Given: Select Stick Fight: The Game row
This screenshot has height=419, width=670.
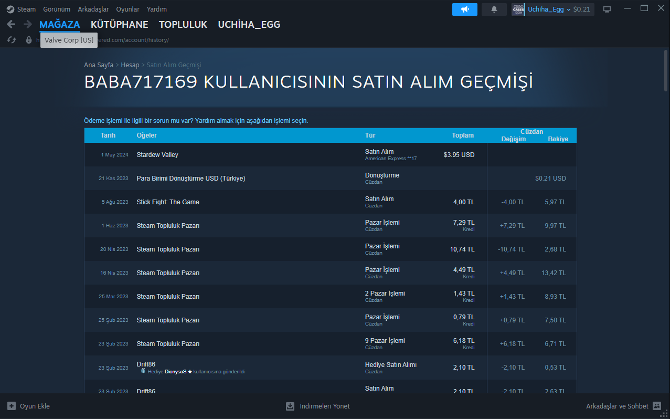Looking at the screenshot, I should tap(331, 202).
